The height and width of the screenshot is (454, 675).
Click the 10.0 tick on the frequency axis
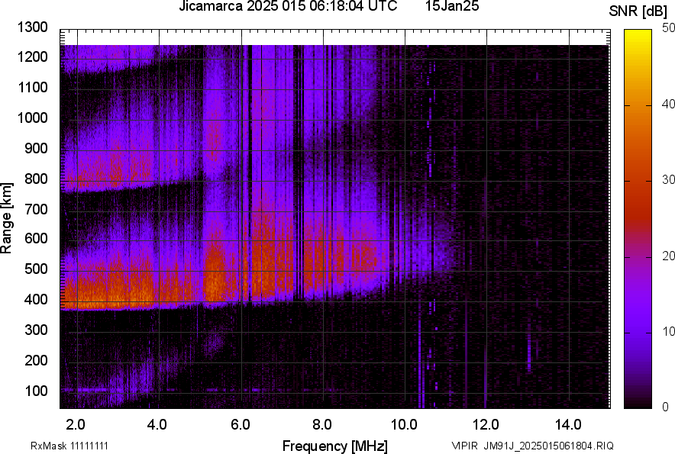click(404, 424)
